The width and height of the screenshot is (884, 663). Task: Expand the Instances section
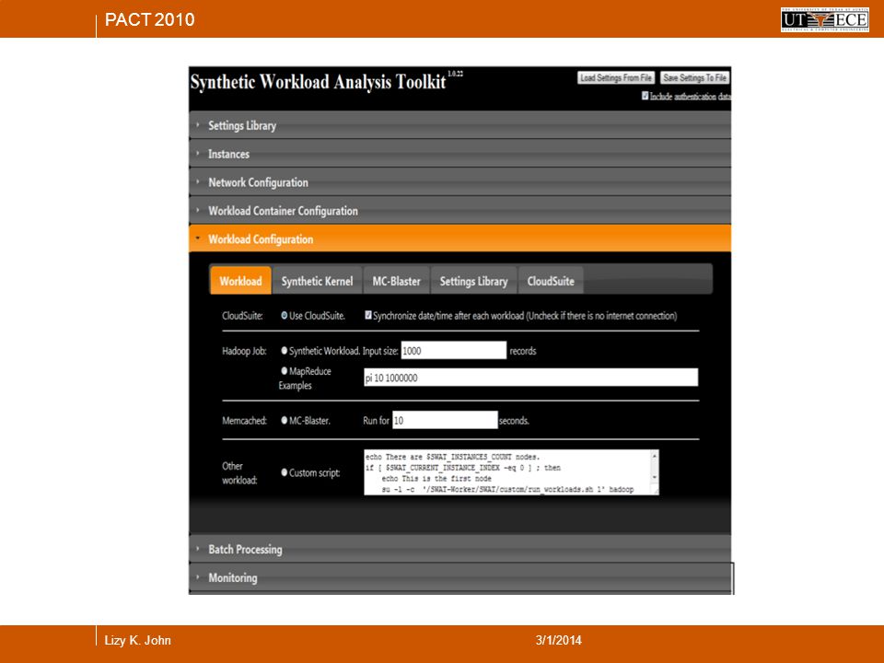pyautogui.click(x=460, y=154)
